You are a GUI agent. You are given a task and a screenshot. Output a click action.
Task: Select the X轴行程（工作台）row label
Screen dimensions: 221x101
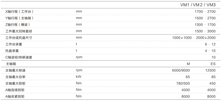point(20,12)
